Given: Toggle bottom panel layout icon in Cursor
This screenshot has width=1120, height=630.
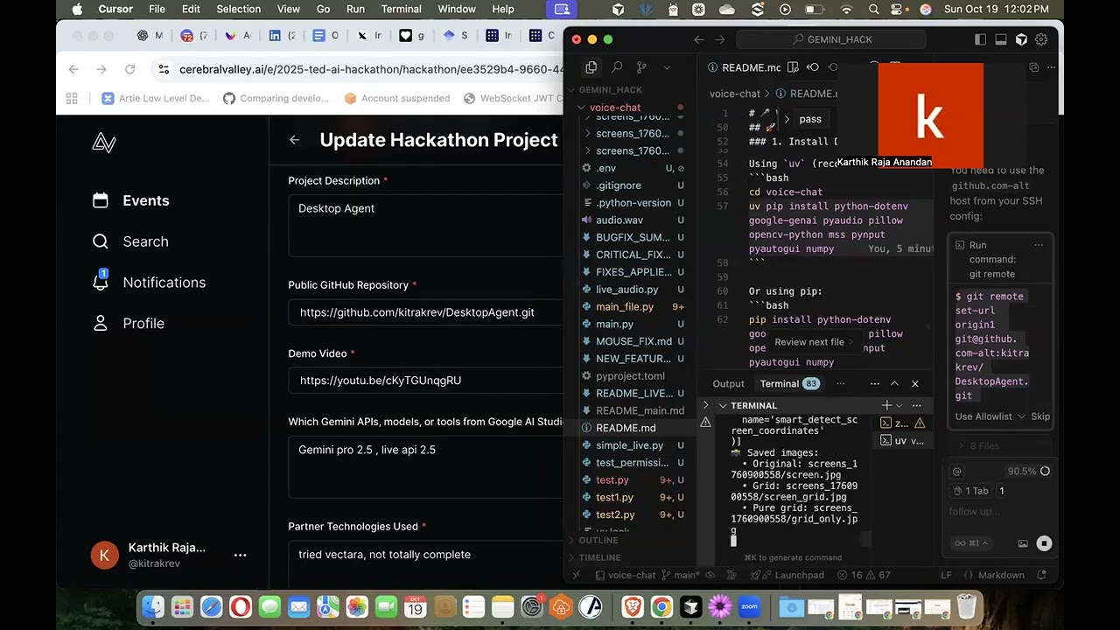Looking at the screenshot, I should click(1001, 39).
